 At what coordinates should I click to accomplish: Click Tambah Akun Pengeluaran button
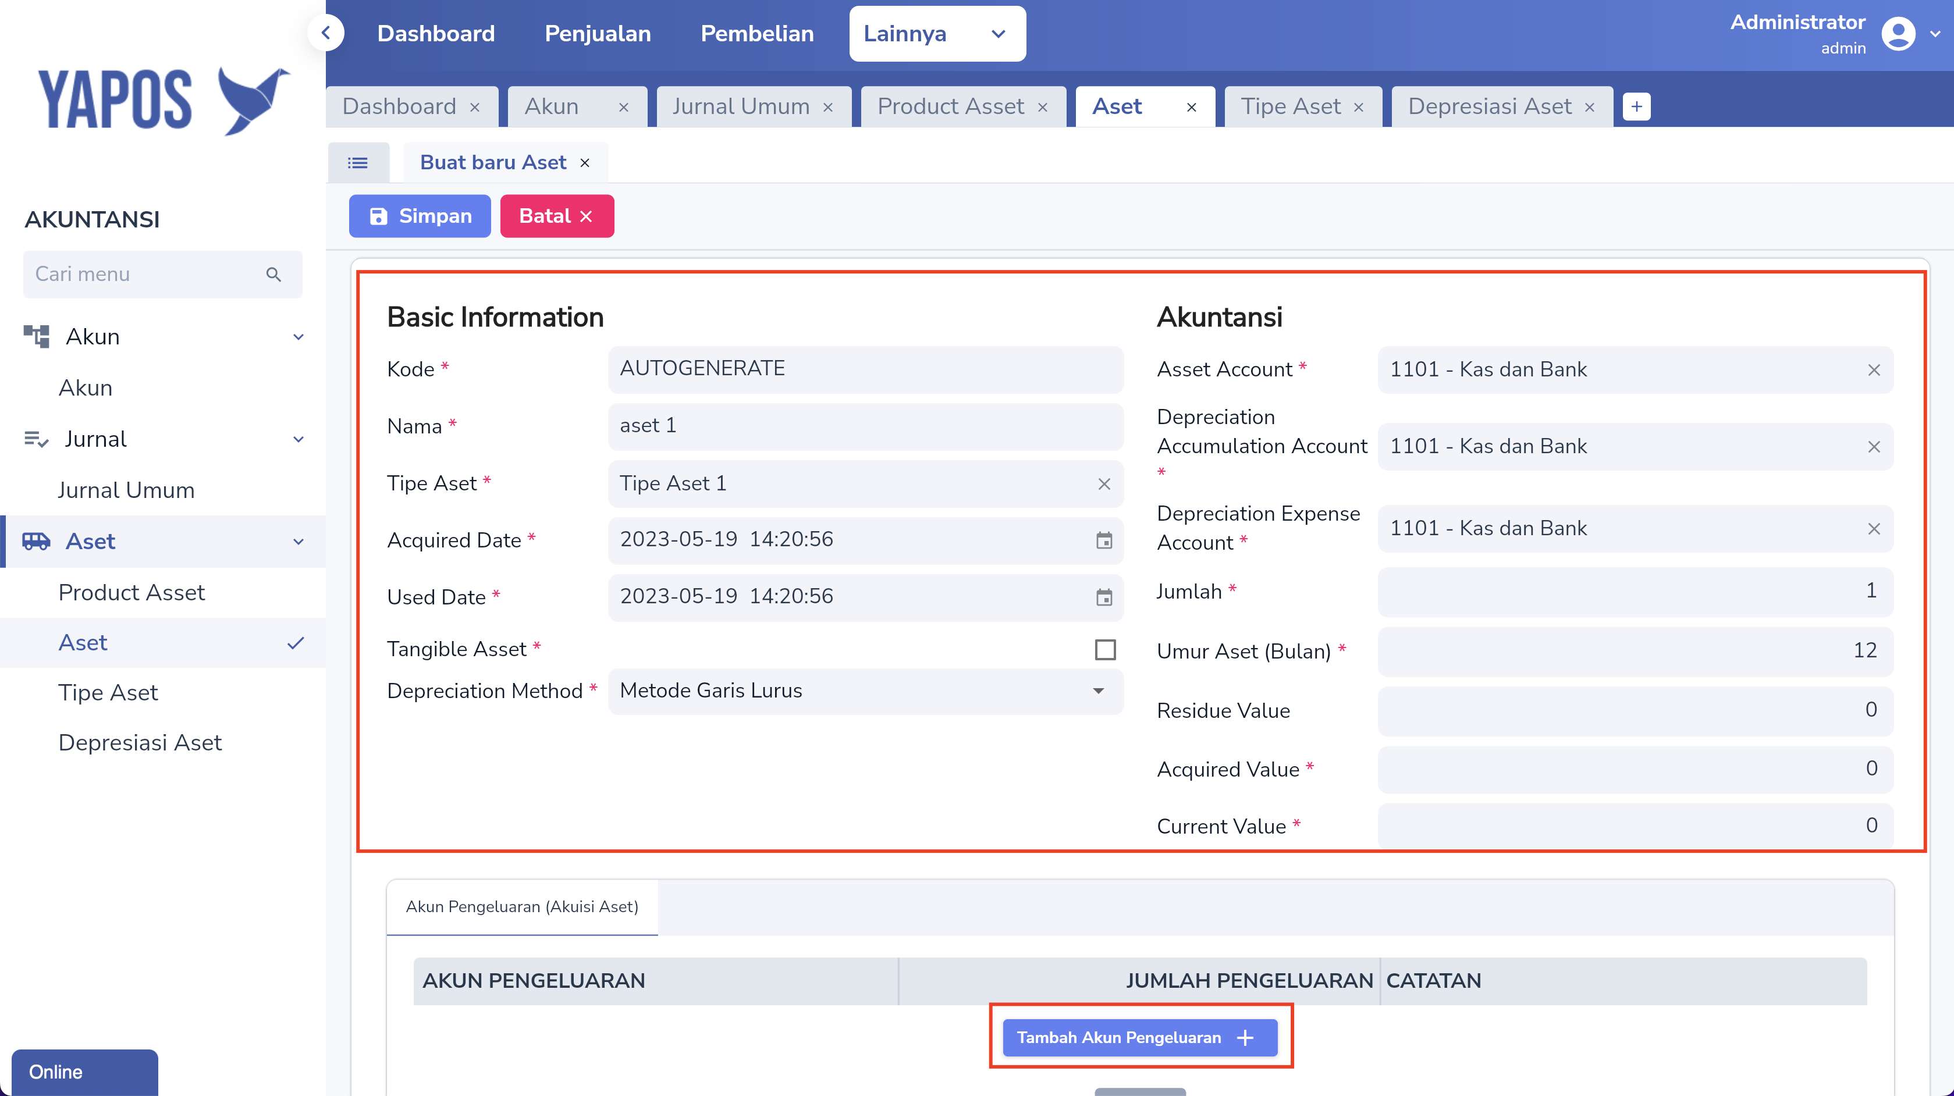pyautogui.click(x=1139, y=1038)
